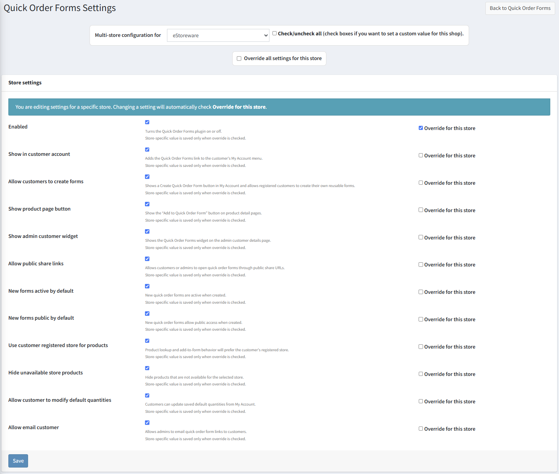Image resolution: width=559 pixels, height=474 pixels.
Task: Toggle Allow customers to create forms checkbox
Action: click(147, 177)
